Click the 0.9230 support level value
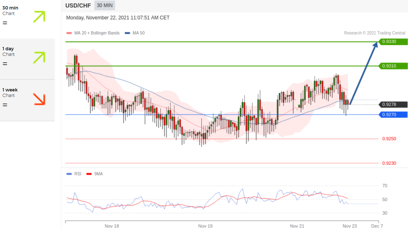 click(389, 163)
